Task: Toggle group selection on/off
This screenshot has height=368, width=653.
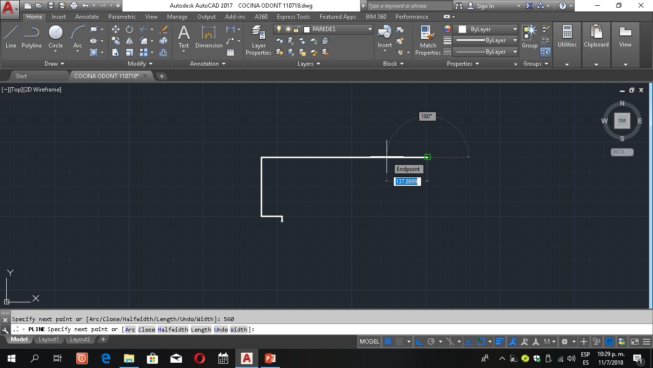Action: pos(545,52)
